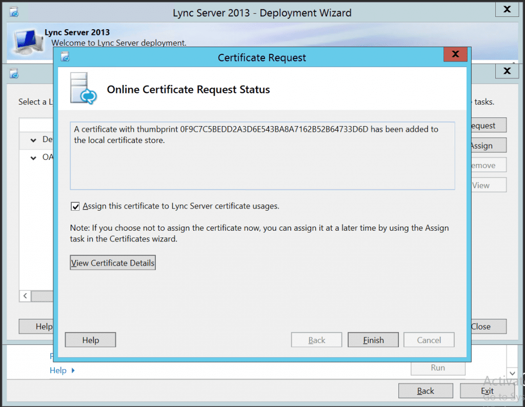Click the Finish button
Image resolution: width=525 pixels, height=407 pixels.
[x=373, y=339]
